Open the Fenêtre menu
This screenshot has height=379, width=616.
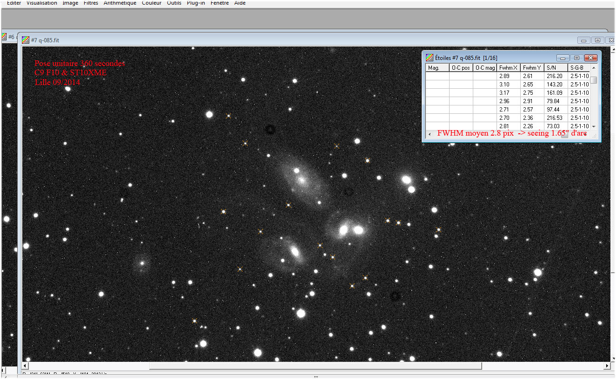[x=219, y=3]
